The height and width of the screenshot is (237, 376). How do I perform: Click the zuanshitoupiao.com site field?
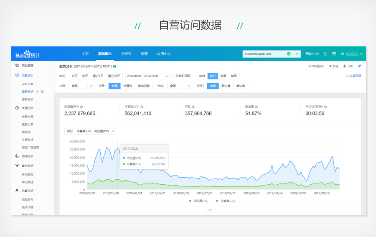(x=268, y=54)
